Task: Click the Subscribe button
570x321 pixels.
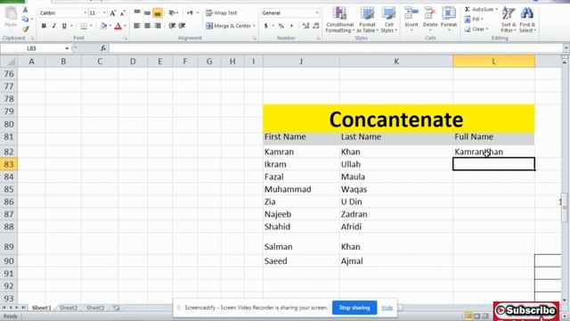Action: point(526,311)
